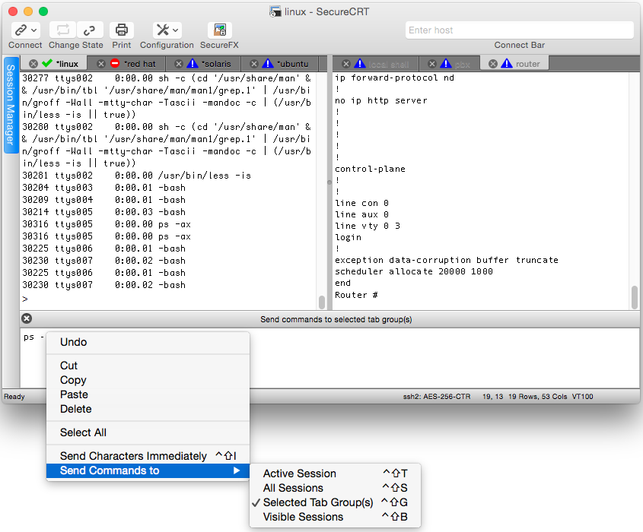Click the Print toolbar icon
The image size is (643, 532).
coord(122,30)
